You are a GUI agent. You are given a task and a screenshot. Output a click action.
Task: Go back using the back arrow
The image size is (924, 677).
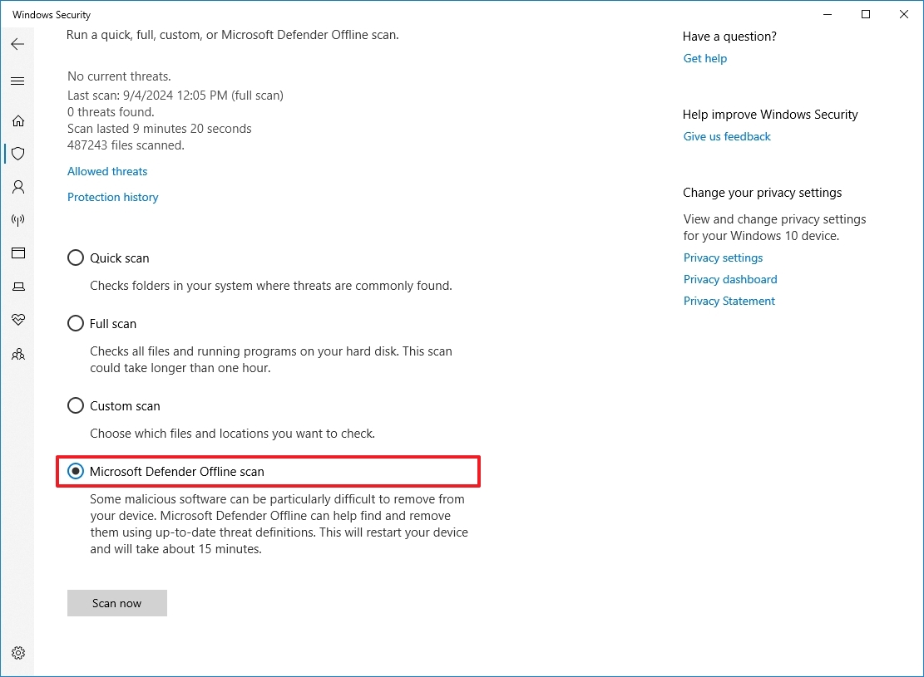[x=17, y=44]
